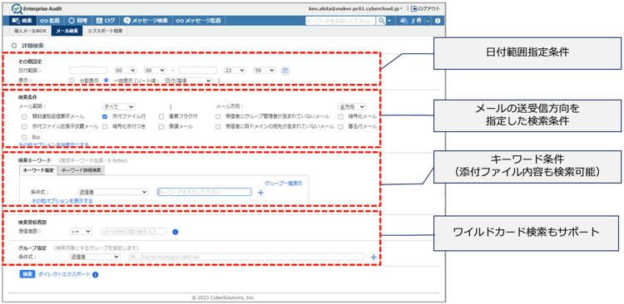The image size is (624, 304).
Task: Check the 開封通知返信要求メール checkbox
Action: coord(24,117)
